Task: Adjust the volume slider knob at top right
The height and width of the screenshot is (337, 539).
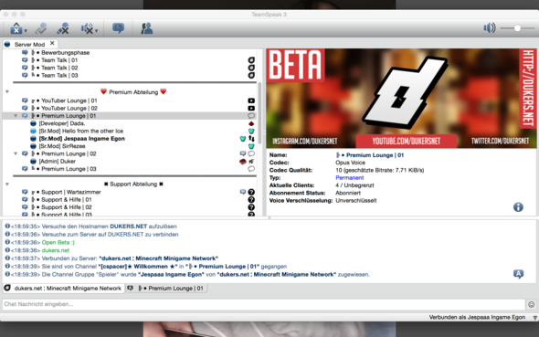Action: (x=517, y=28)
